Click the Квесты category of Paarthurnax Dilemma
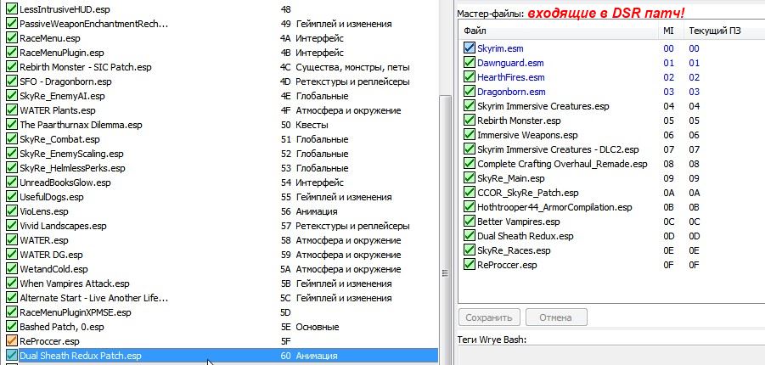 coord(312,125)
